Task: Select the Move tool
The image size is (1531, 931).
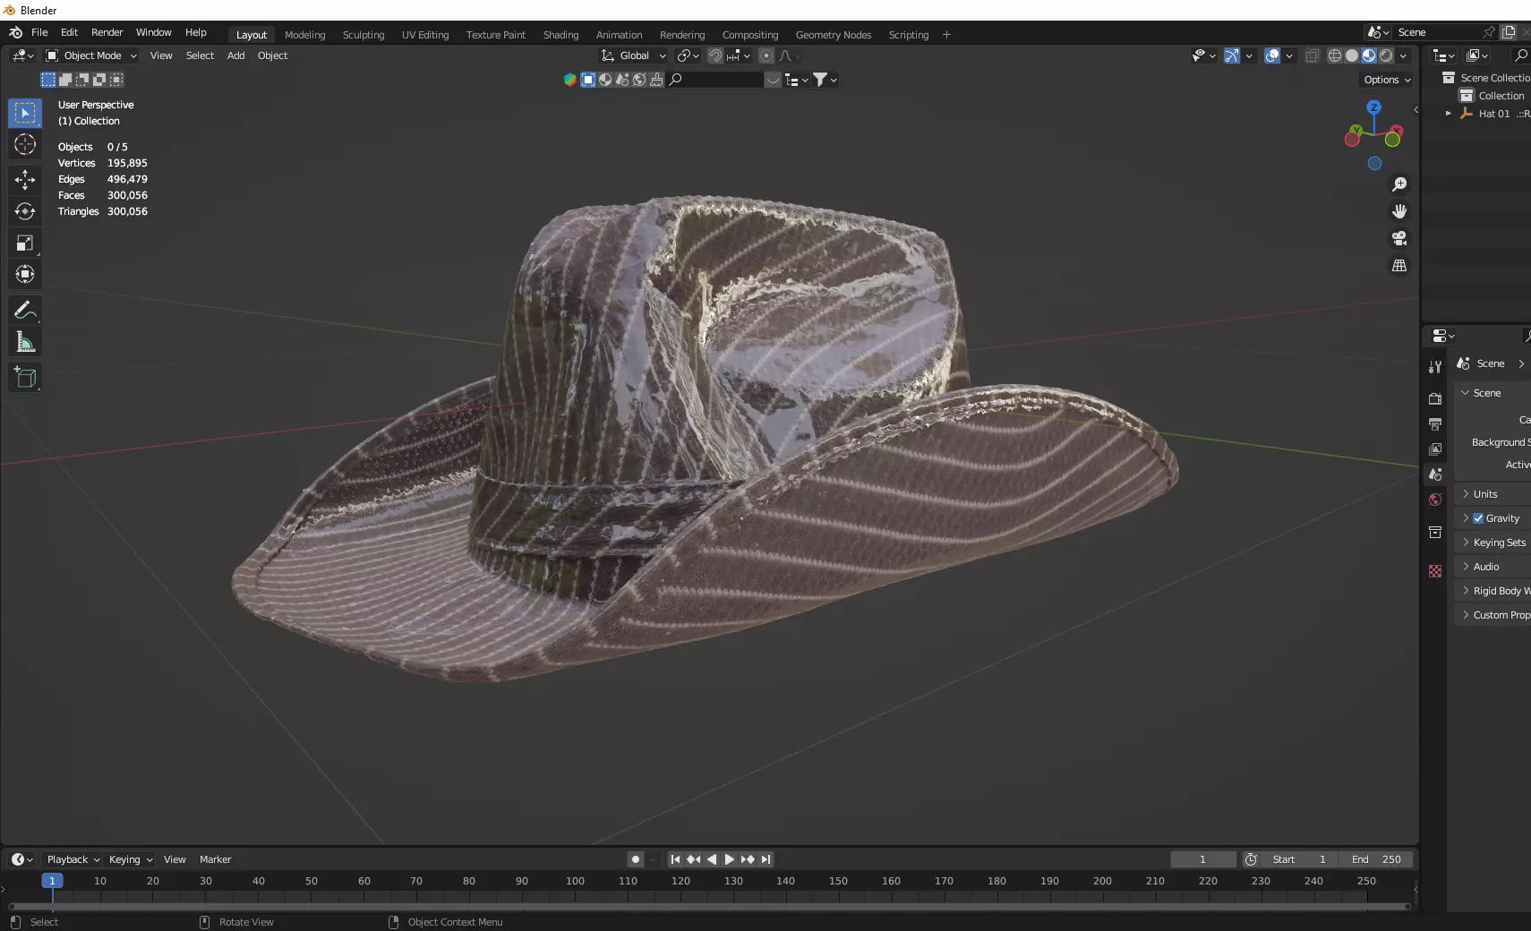Action: pos(25,180)
